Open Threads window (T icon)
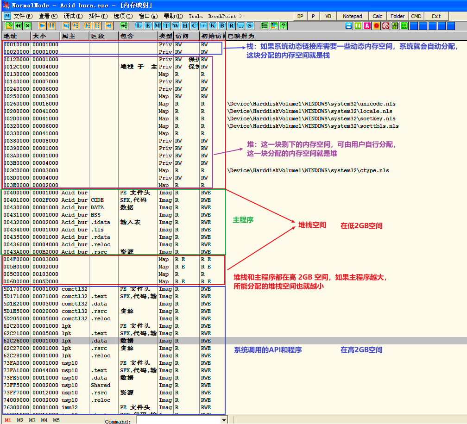The width and height of the screenshot is (467, 424). tap(166, 26)
